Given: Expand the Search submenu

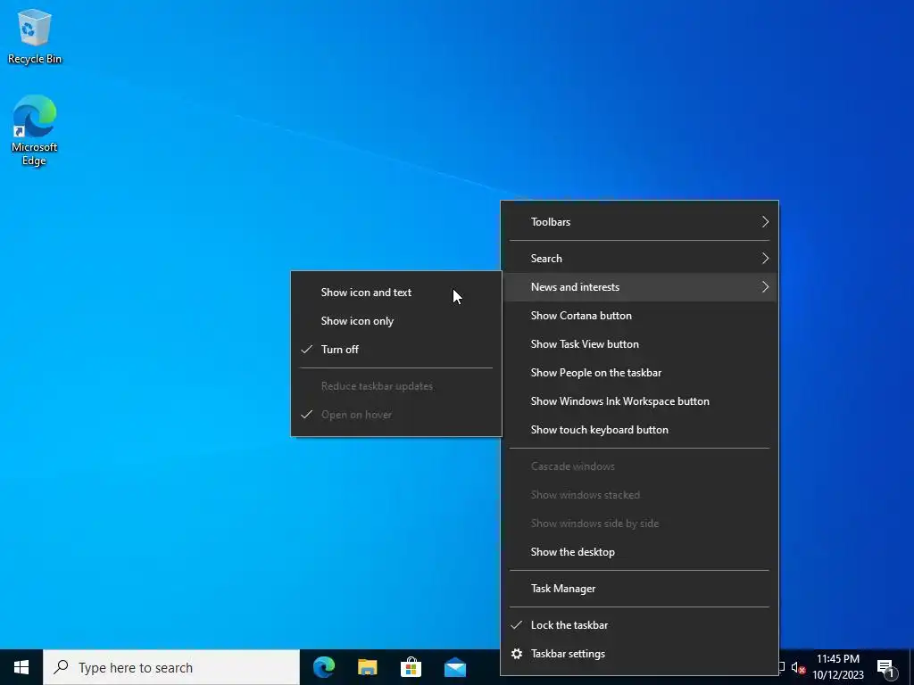Looking at the screenshot, I should (639, 259).
